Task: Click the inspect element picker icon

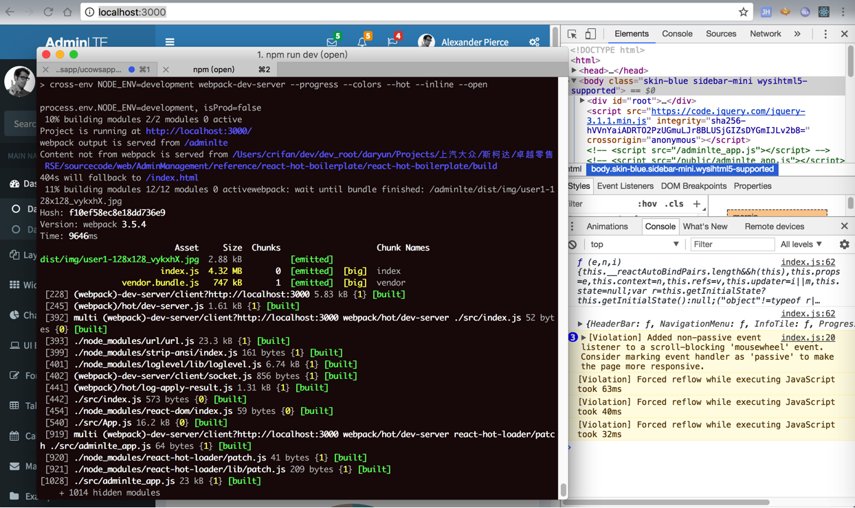Action: click(572, 34)
